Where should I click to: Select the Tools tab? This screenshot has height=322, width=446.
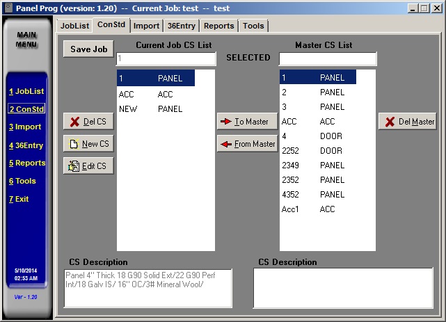pyautogui.click(x=253, y=26)
